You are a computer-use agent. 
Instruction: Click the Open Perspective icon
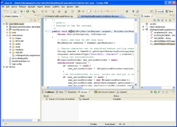152,11
